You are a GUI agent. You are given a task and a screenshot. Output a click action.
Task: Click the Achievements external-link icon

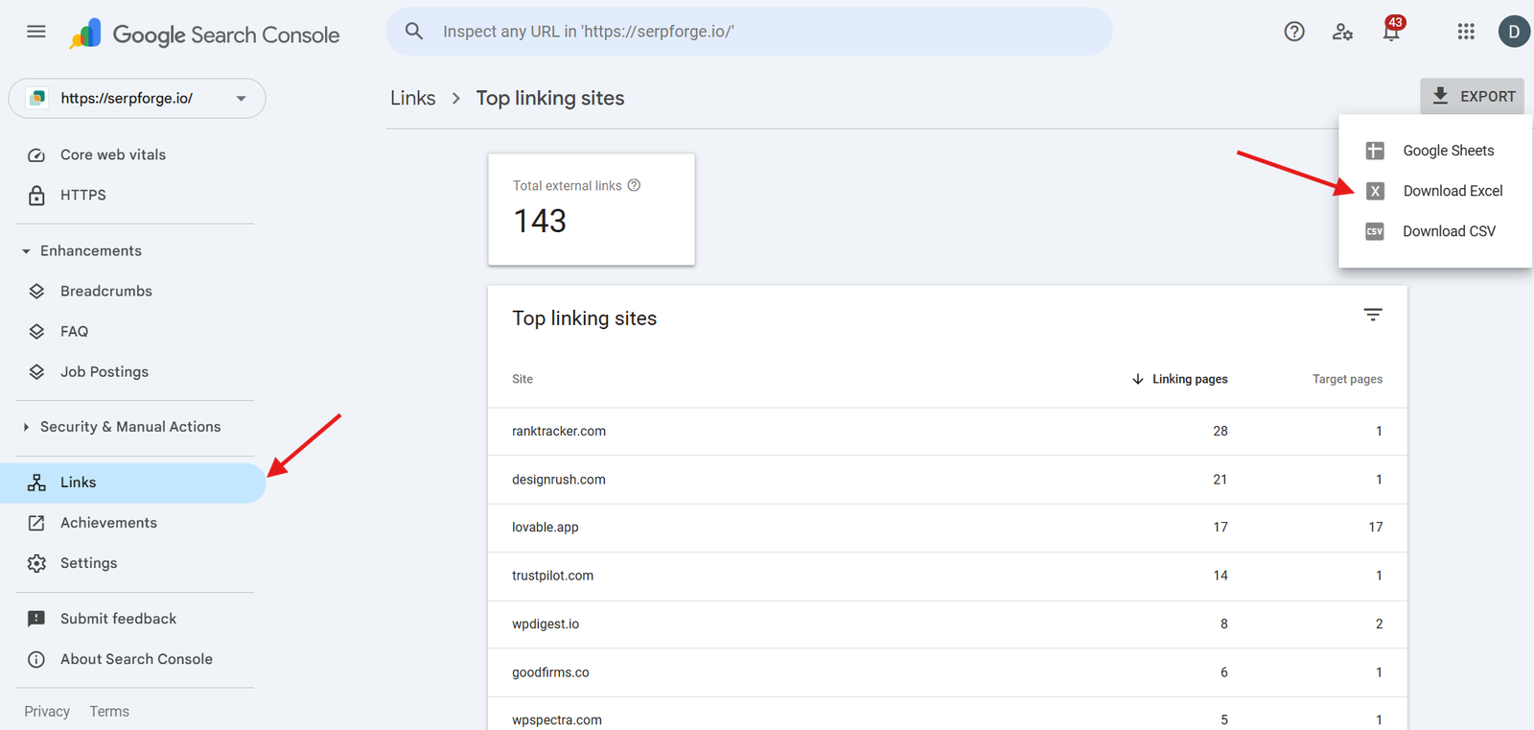36,523
